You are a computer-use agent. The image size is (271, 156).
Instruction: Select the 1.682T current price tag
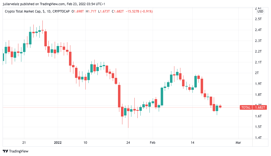(260, 108)
